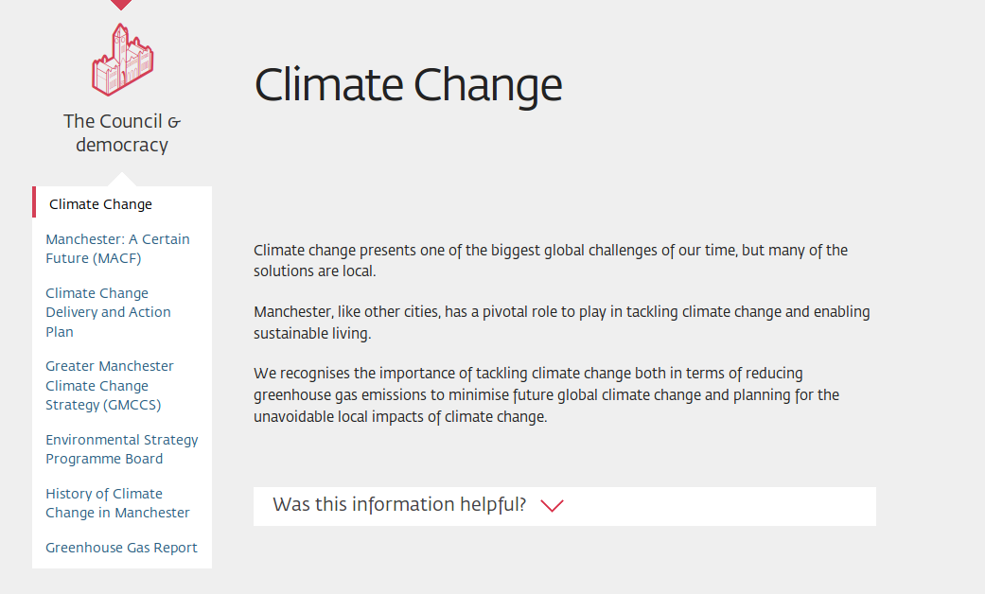Click the red active marker beside Climate Change
This screenshot has height=594, width=985.
click(34, 202)
